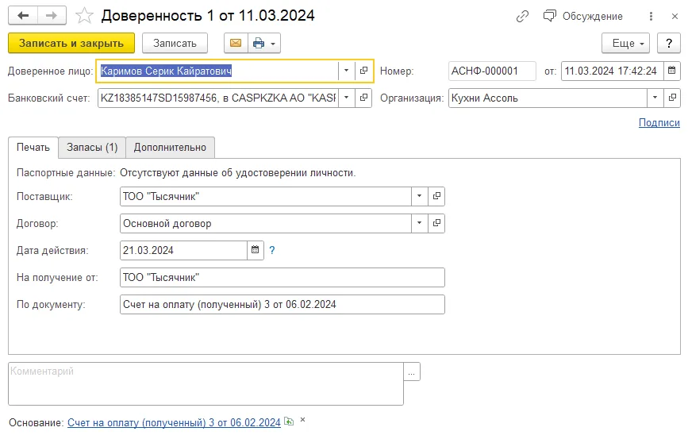The height and width of the screenshot is (435, 688).
Task: Click the На получение от field
Action: pyautogui.click(x=283, y=277)
